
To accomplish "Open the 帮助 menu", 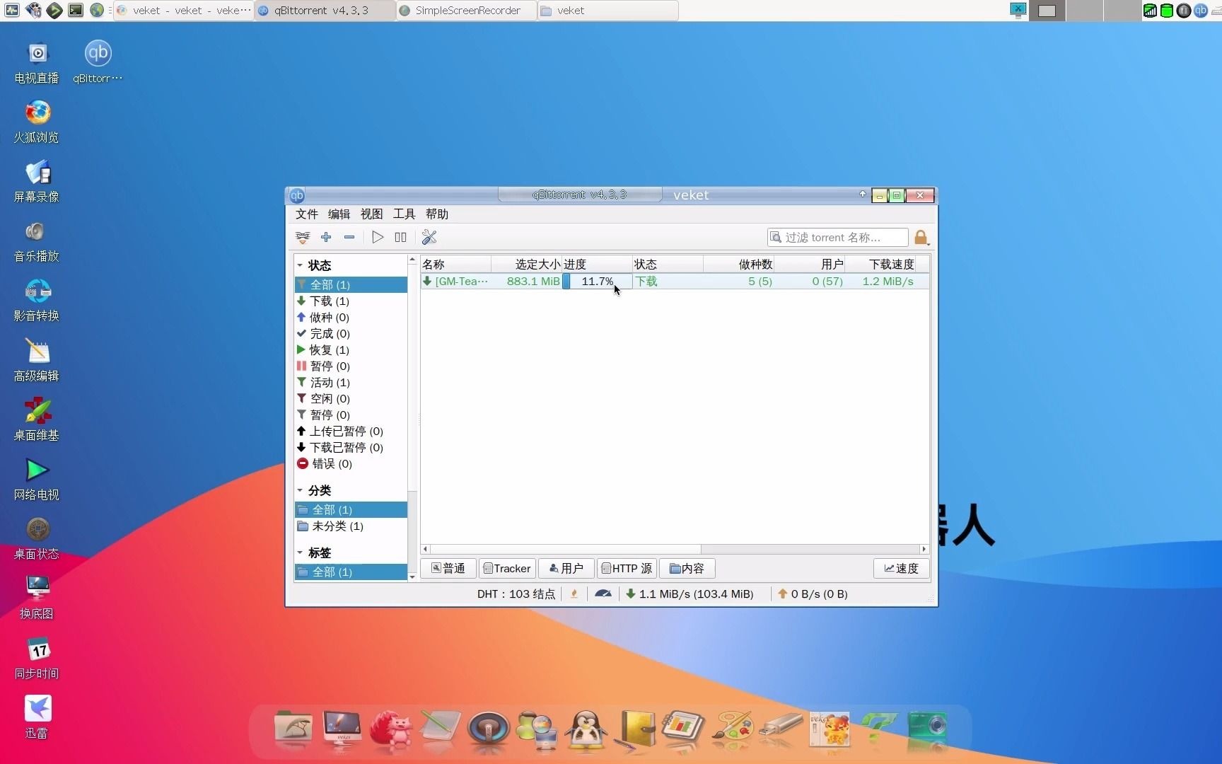I will pyautogui.click(x=437, y=214).
